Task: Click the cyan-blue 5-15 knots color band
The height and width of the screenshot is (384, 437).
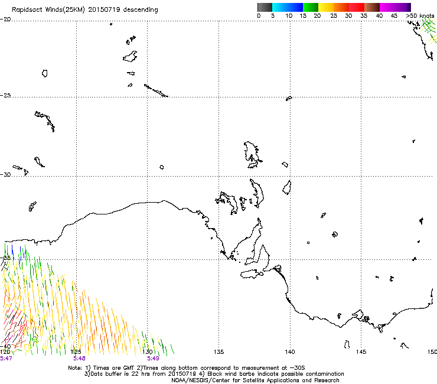Action: [288, 7]
